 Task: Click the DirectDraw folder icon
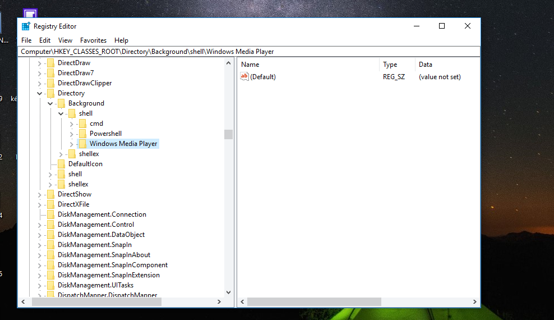[x=50, y=63]
